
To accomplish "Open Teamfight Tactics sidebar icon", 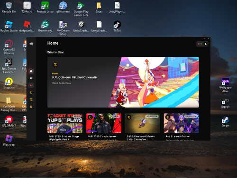I will tap(31, 100).
